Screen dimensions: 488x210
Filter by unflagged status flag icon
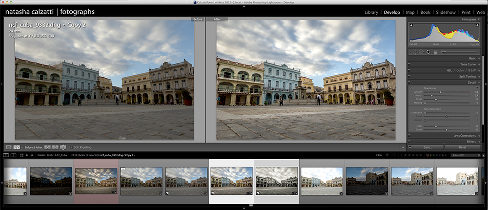(391, 155)
